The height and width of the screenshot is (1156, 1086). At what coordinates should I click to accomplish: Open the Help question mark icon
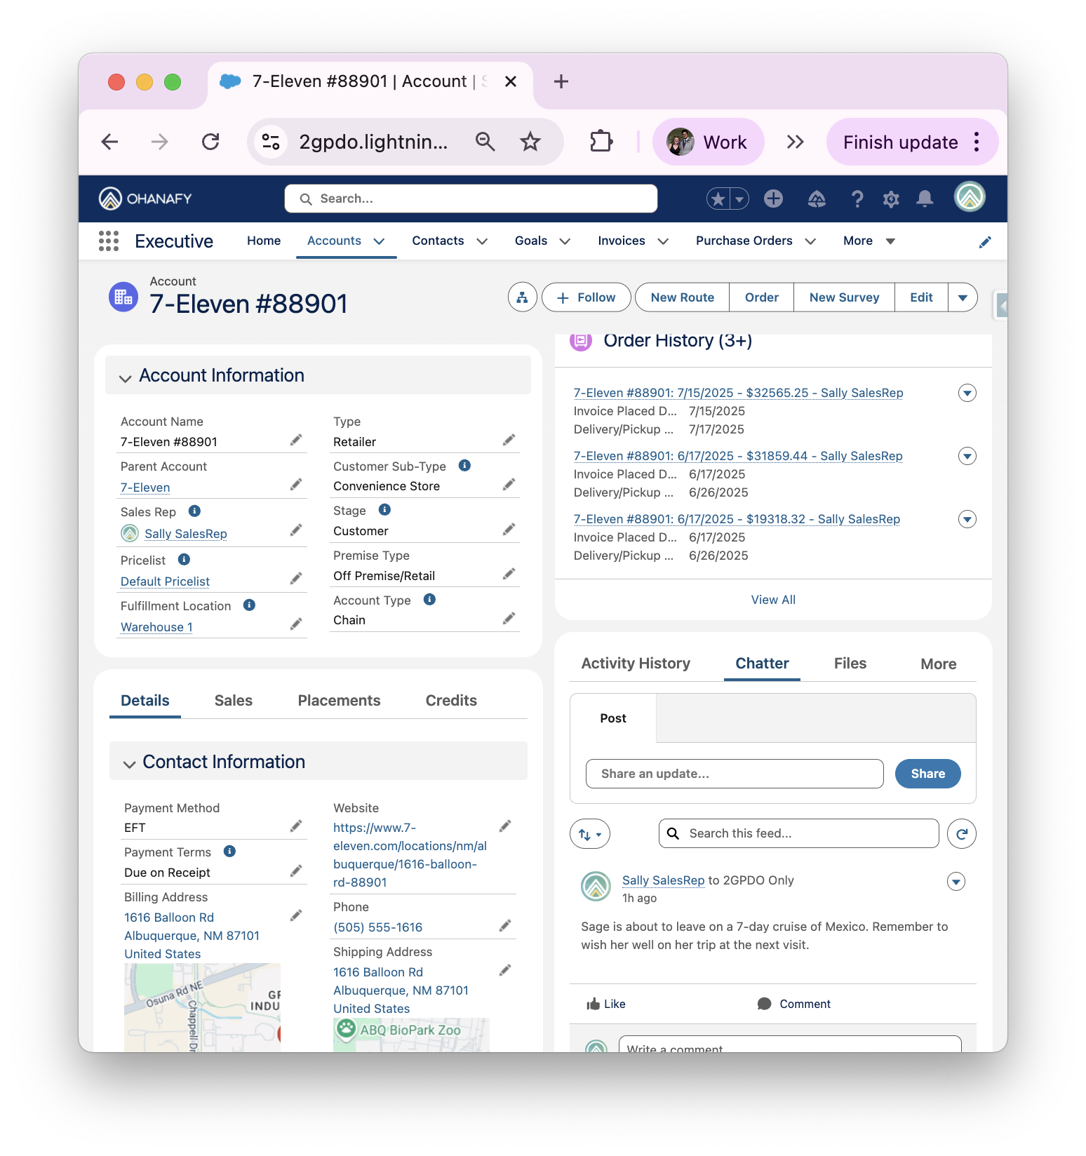(857, 199)
